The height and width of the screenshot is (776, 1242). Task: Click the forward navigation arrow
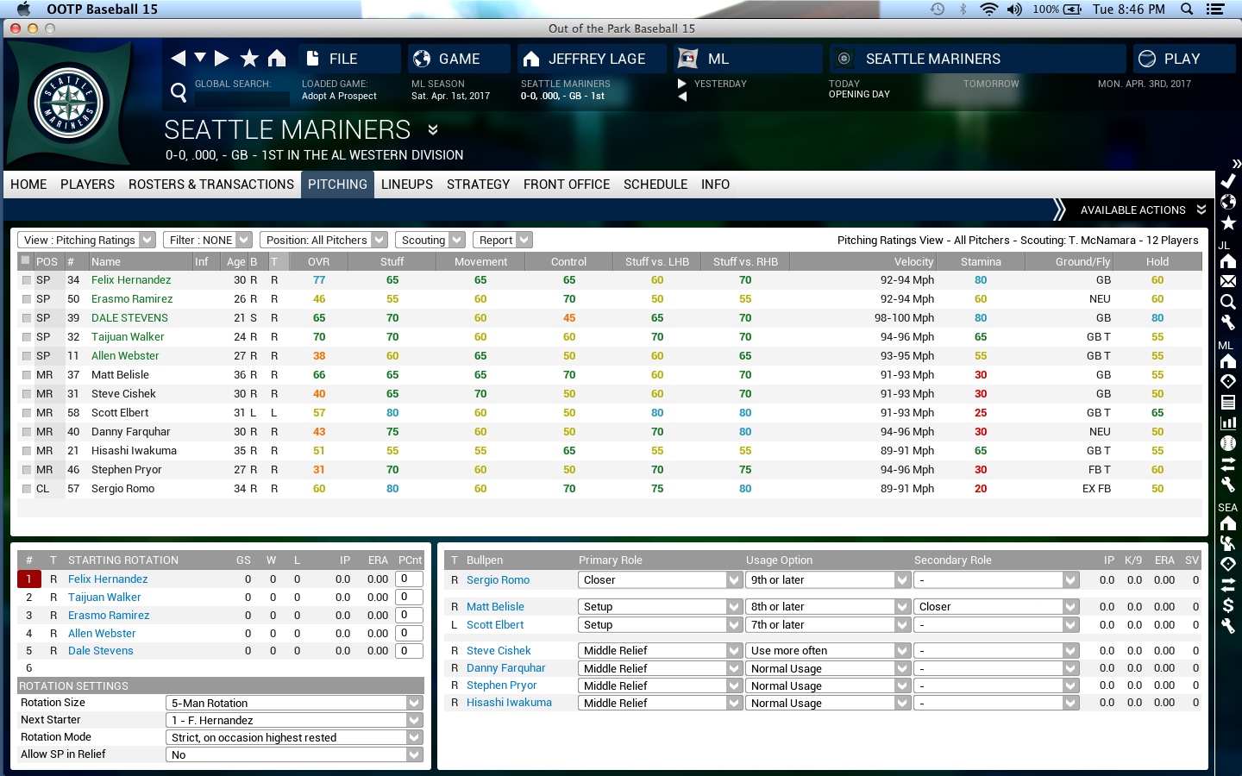222,58
